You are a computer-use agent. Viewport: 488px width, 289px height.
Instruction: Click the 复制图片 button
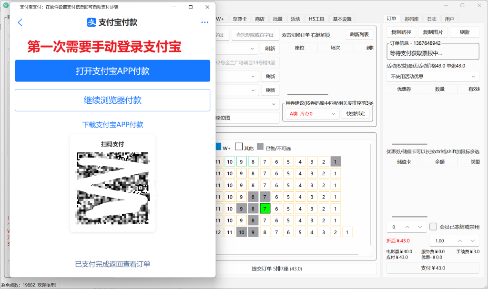(x=433, y=32)
